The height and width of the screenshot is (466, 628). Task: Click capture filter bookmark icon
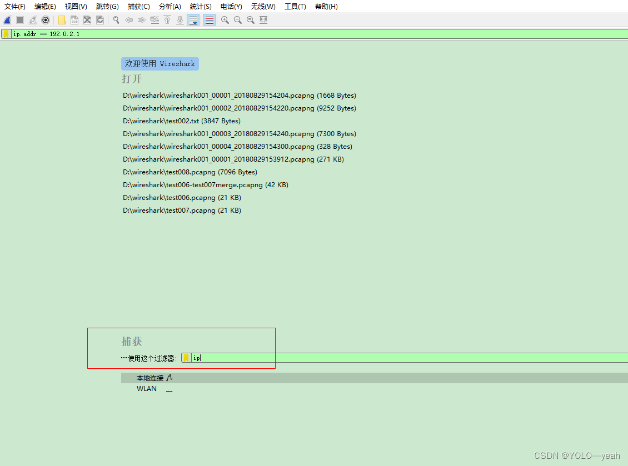click(x=186, y=358)
